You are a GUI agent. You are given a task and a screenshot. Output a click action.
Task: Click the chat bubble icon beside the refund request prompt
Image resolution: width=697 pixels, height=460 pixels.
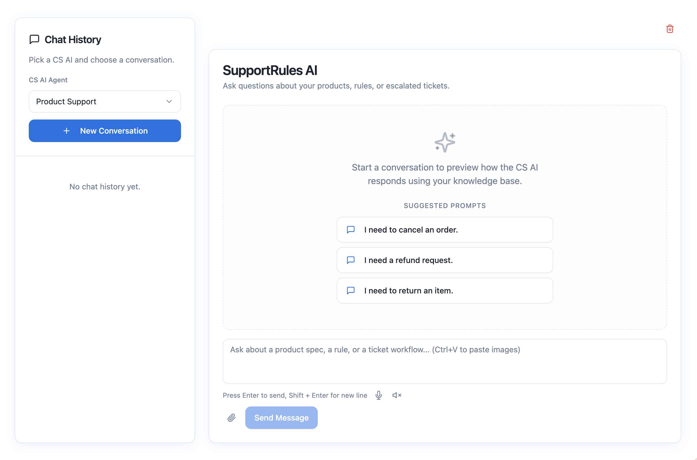[350, 260]
